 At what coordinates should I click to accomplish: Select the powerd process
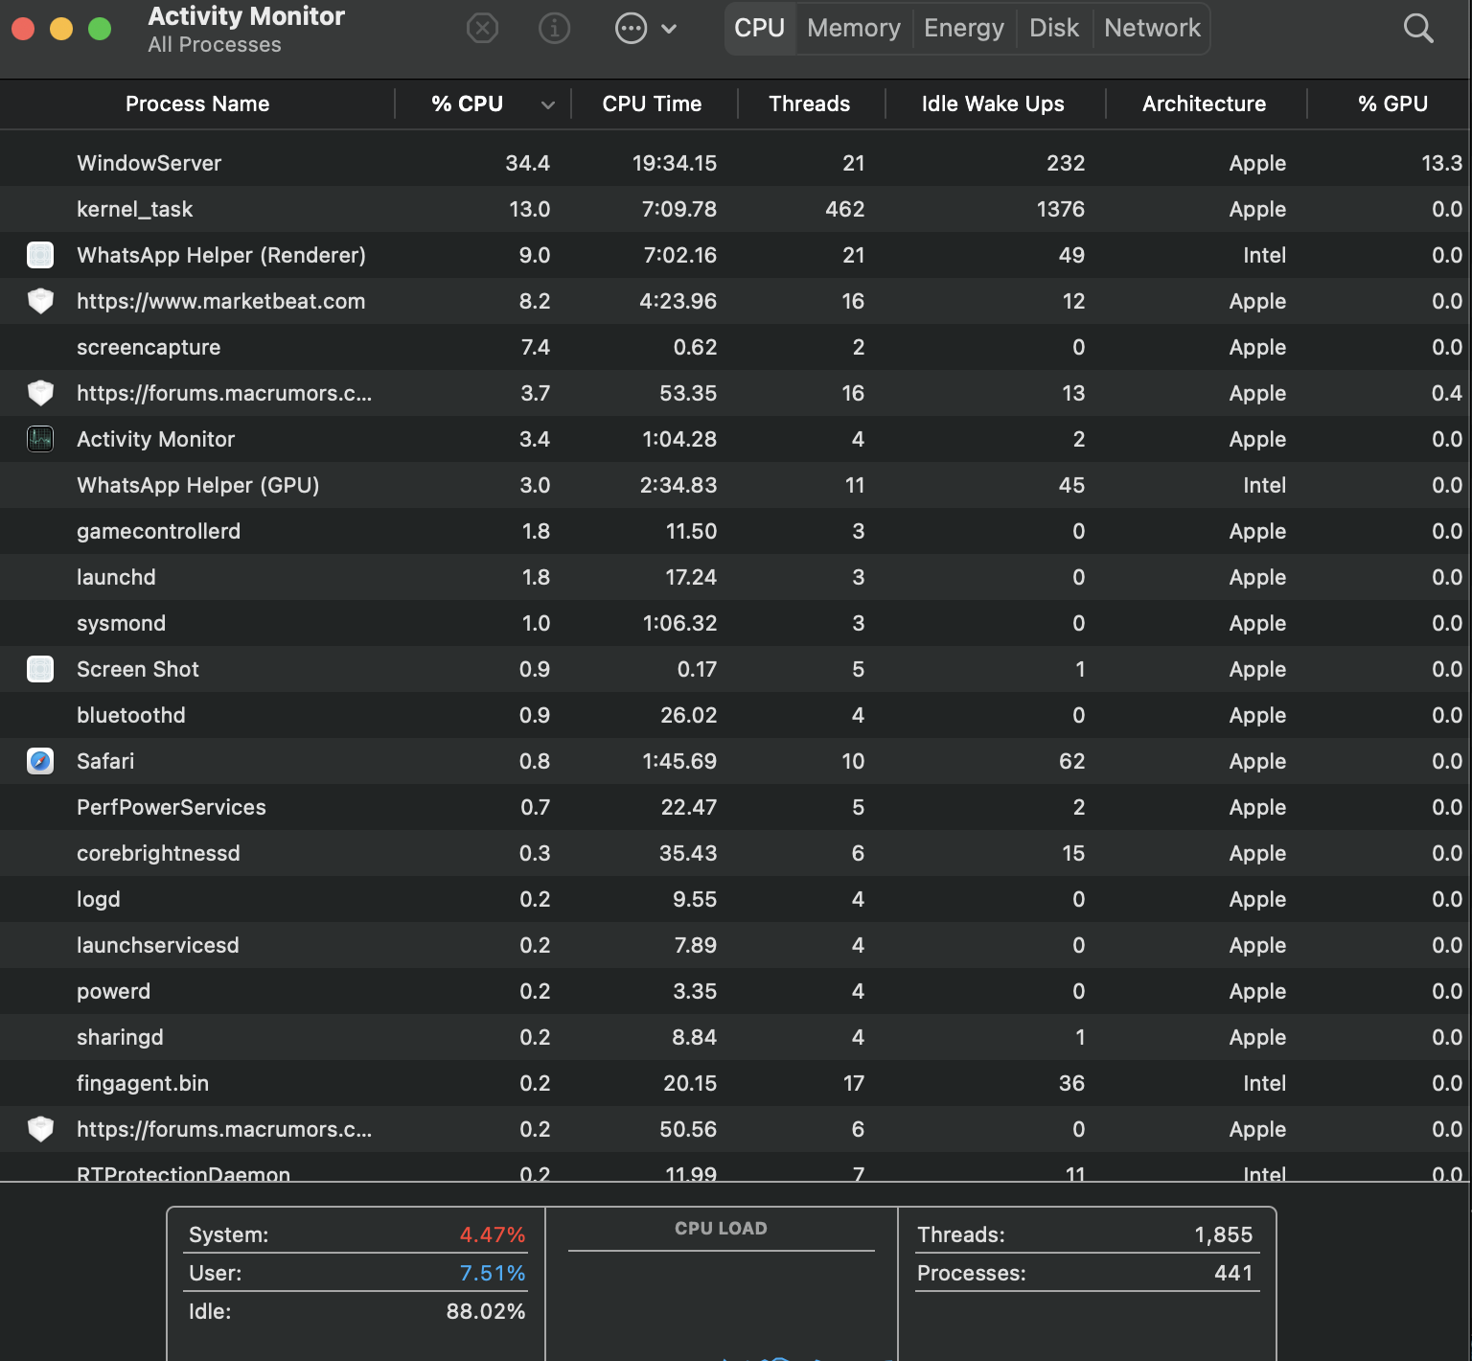click(113, 991)
